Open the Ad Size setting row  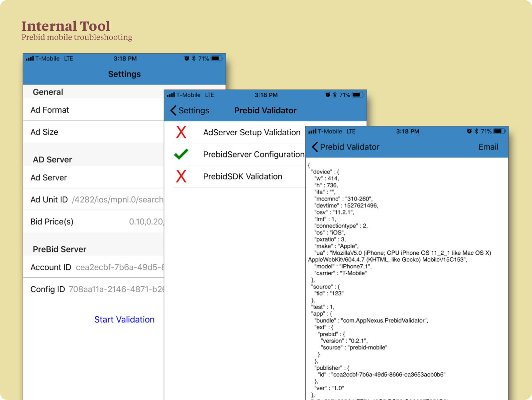[93, 132]
